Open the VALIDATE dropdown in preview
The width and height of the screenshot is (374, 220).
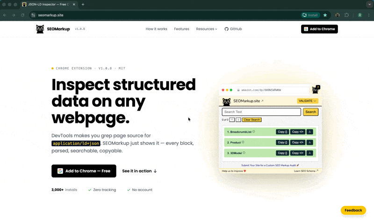(308, 101)
